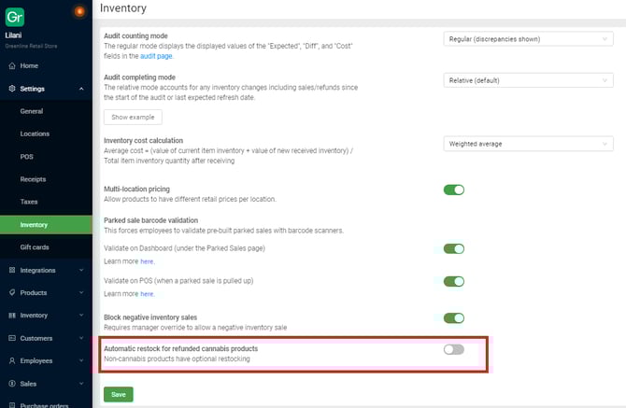Open Gift cards settings in sidebar

(37, 246)
